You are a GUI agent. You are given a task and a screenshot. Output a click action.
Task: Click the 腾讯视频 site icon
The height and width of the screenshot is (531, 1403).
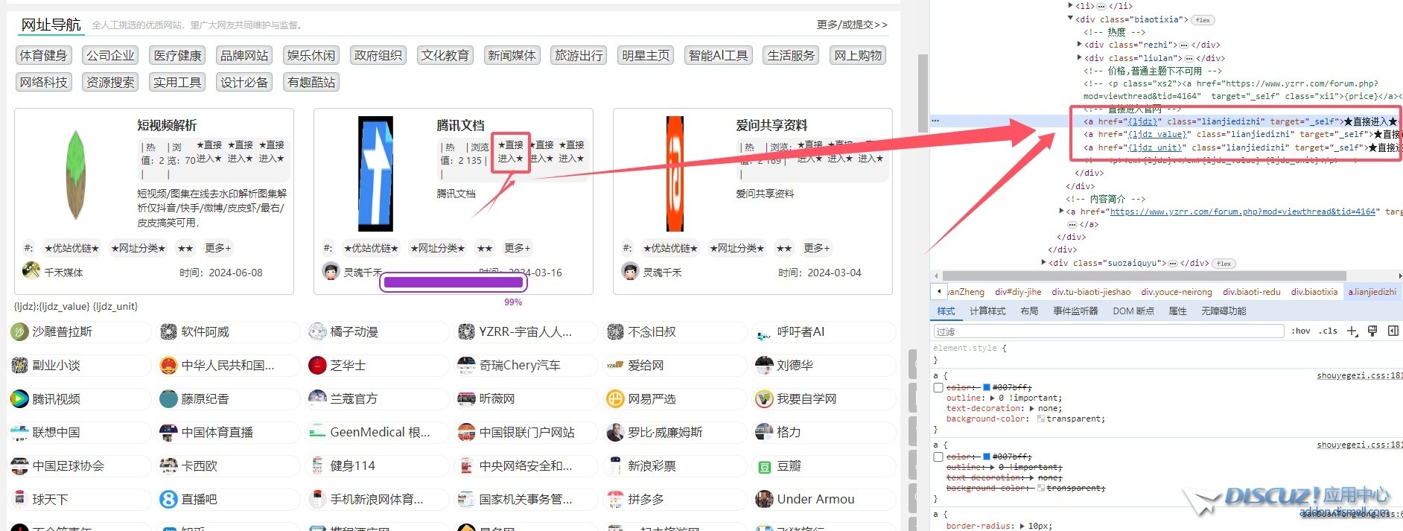pyautogui.click(x=19, y=399)
